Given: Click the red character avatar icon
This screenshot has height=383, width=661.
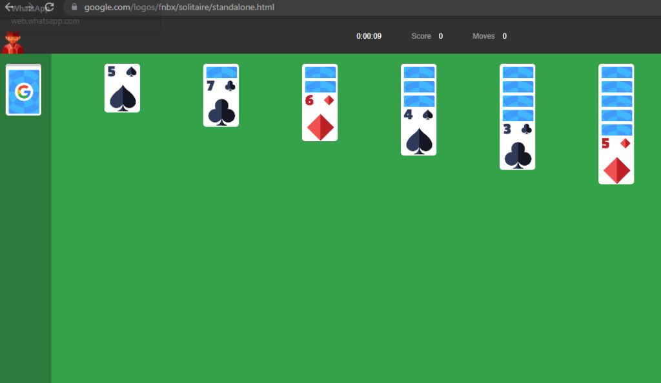Looking at the screenshot, I should pyautogui.click(x=13, y=42).
